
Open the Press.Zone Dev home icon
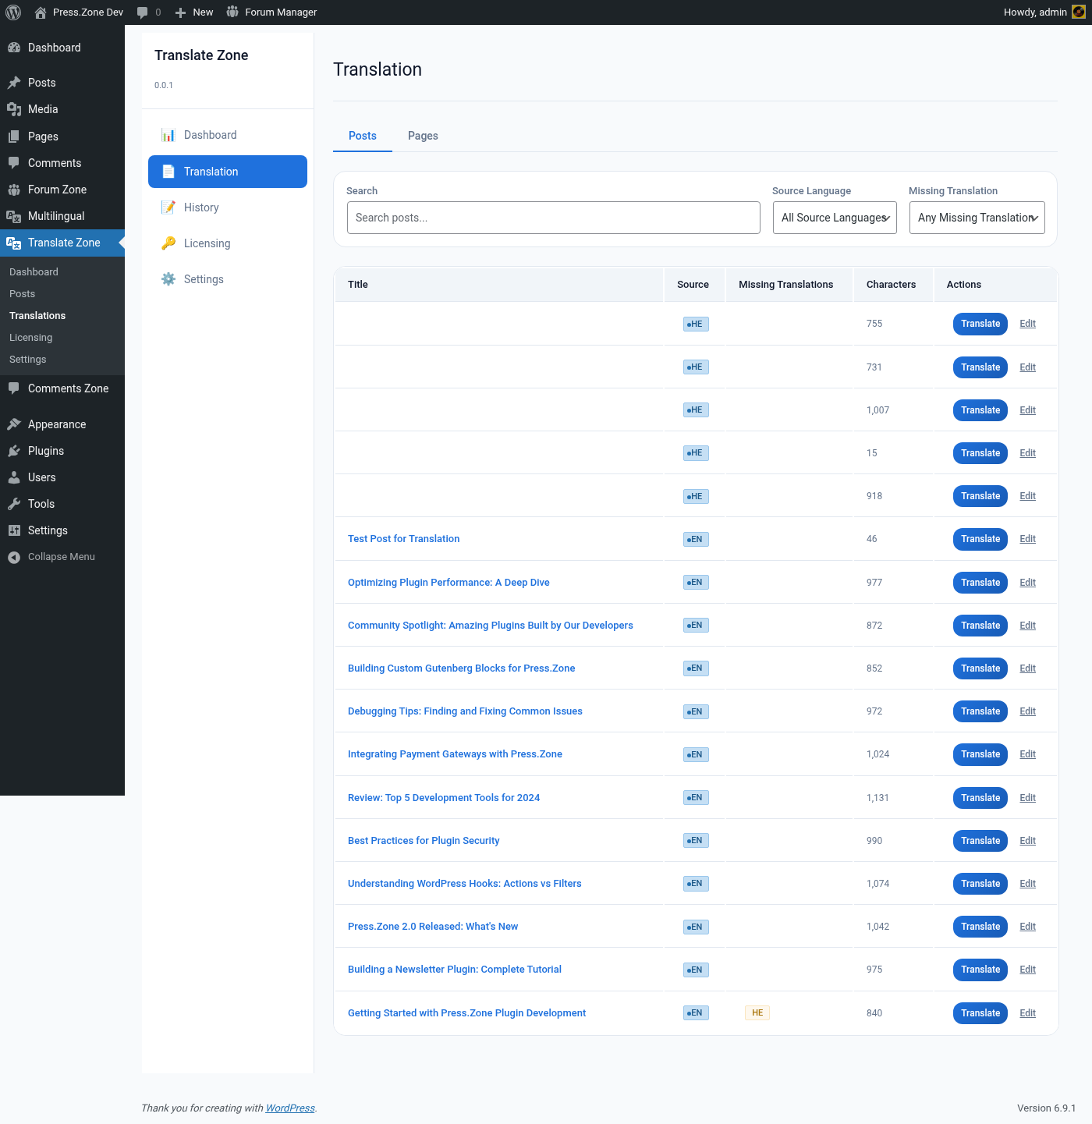click(41, 12)
